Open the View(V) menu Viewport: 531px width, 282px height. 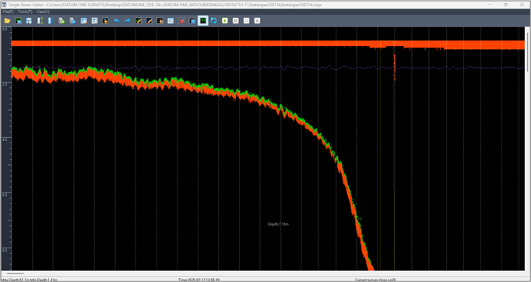coord(43,12)
